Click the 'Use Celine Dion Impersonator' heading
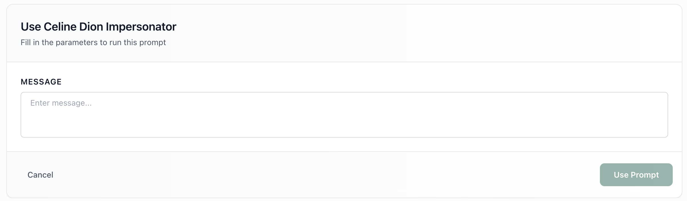 click(99, 27)
